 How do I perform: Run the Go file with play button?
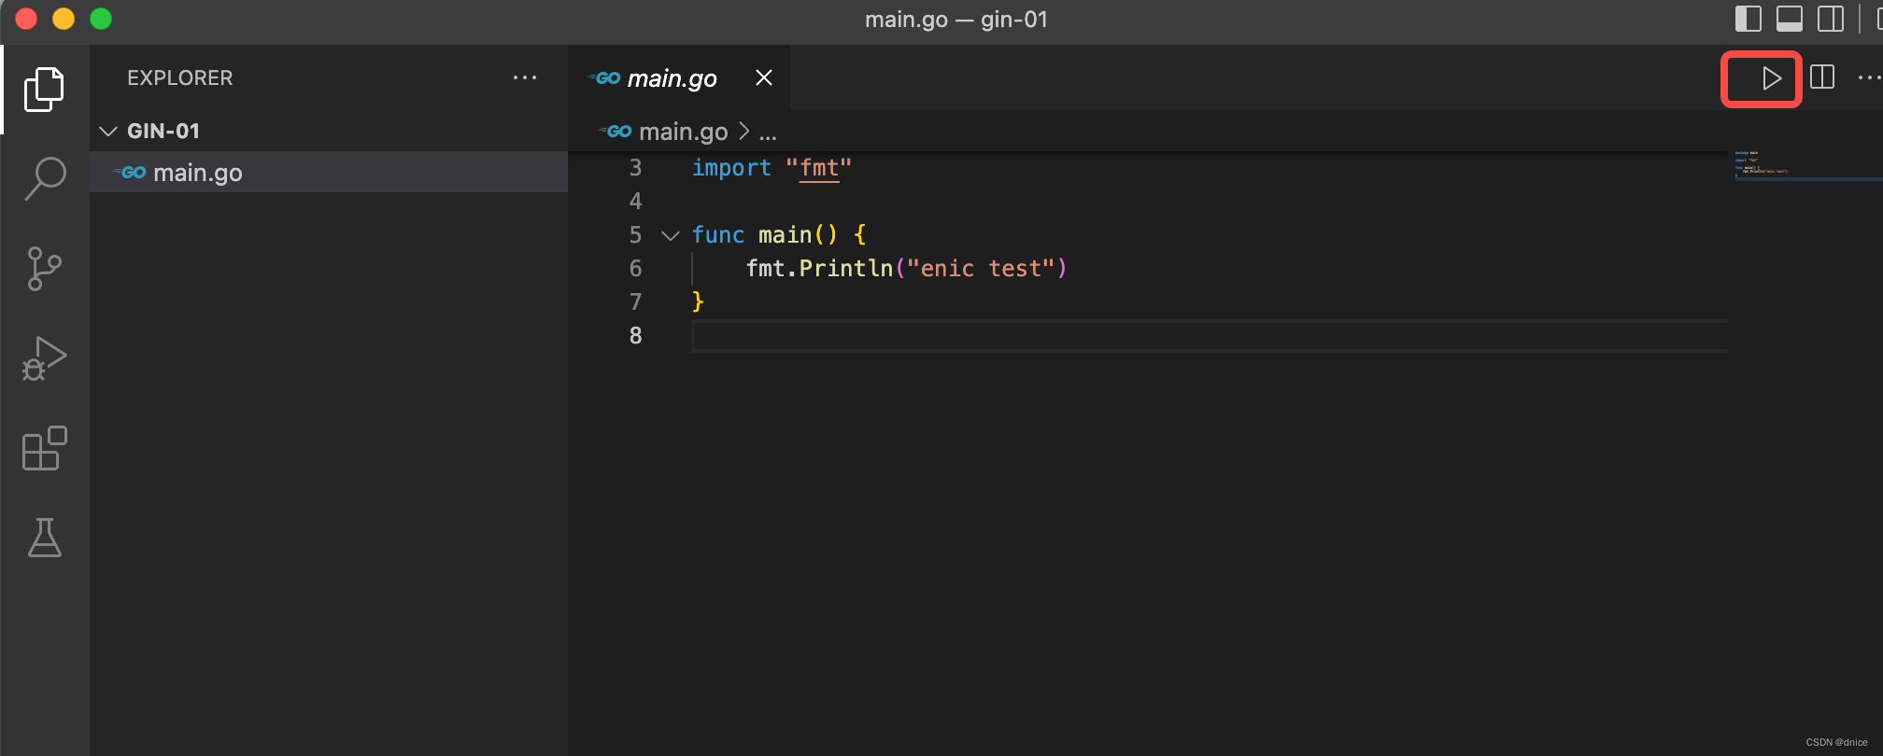tap(1770, 78)
